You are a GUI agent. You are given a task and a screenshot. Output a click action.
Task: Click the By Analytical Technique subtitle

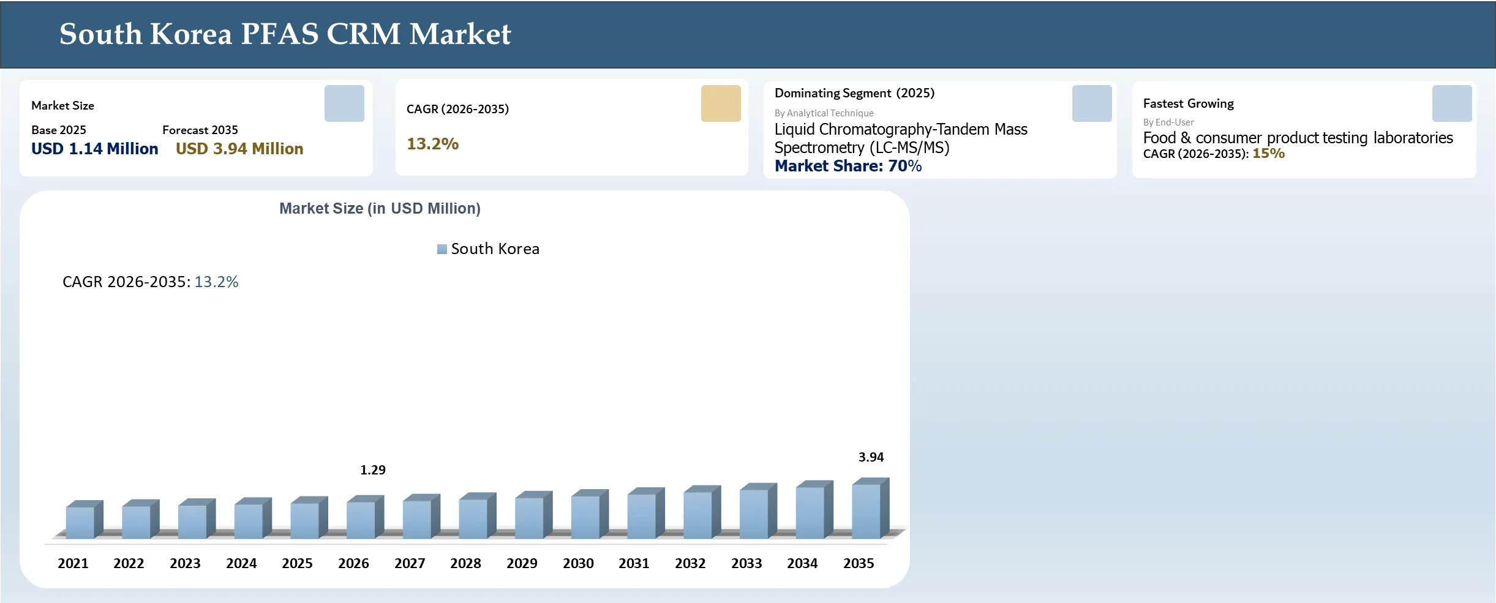824,113
